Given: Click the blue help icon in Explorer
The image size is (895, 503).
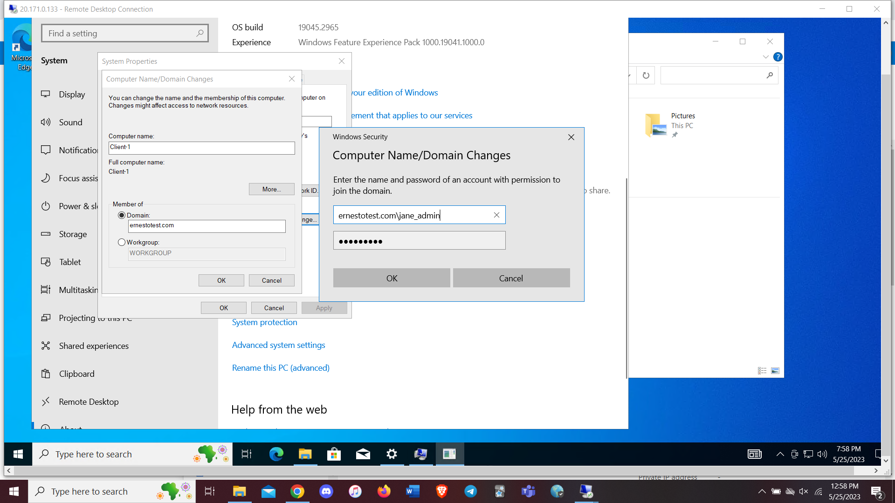Looking at the screenshot, I should (778, 57).
